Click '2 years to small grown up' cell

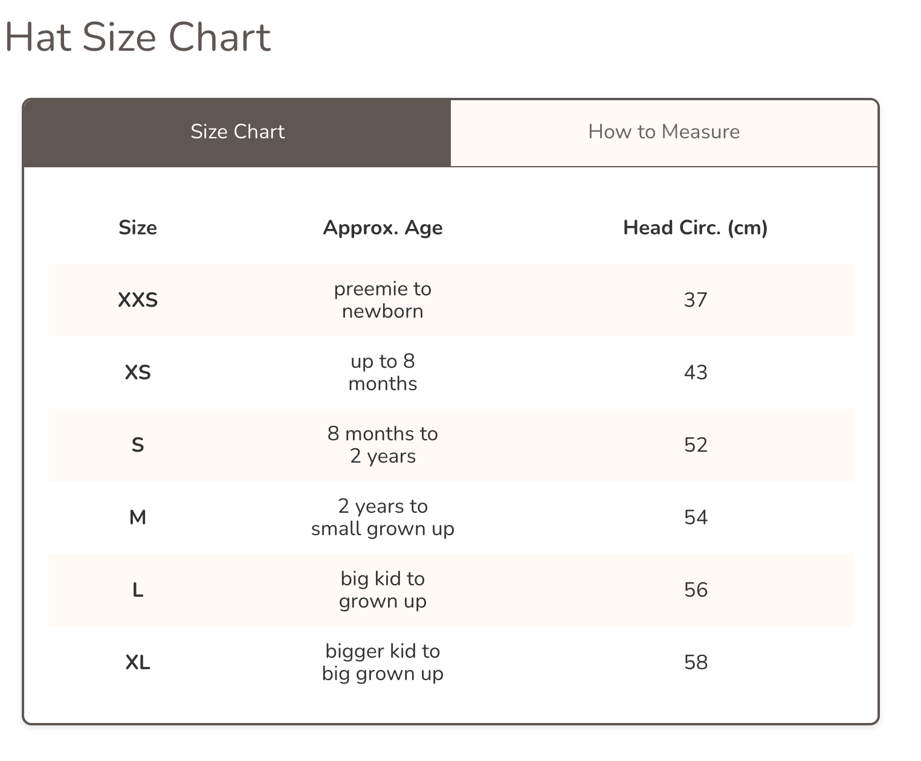pos(383,518)
